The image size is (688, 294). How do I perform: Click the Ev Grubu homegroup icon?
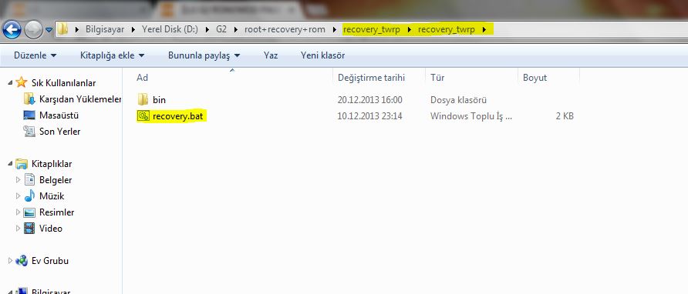[21, 261]
